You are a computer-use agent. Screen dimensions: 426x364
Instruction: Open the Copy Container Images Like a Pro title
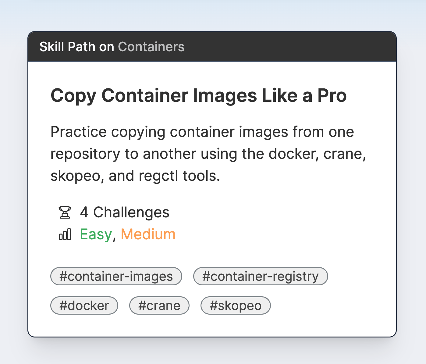click(199, 95)
